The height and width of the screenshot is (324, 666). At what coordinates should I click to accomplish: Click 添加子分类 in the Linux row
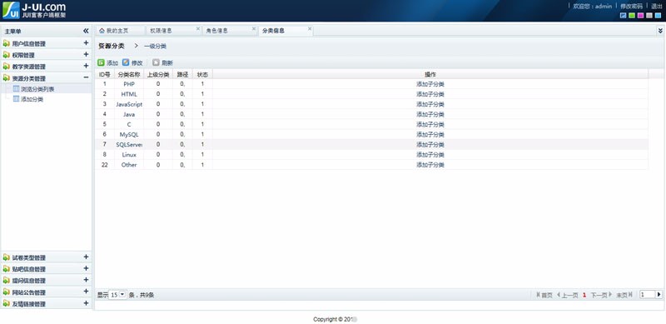(430, 155)
